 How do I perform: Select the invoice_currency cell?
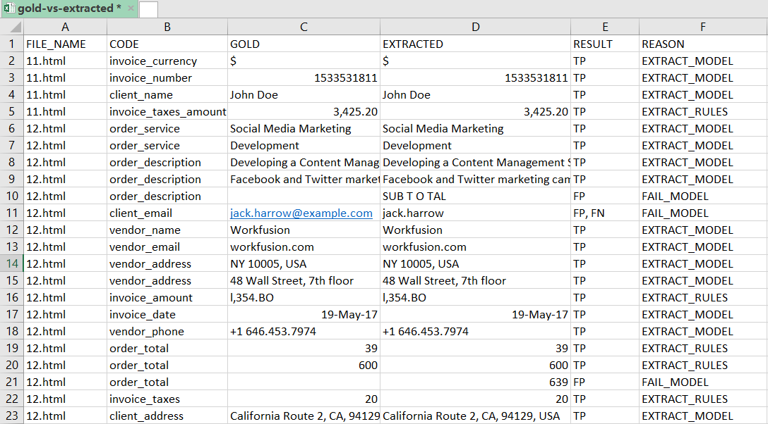point(167,61)
